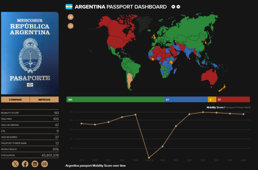Viewport: 258px width, 170px height.
Task: Share dashboard via Facebook icon
Action: (25, 164)
